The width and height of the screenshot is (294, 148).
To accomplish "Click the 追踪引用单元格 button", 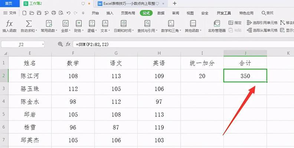I will click(262, 23).
